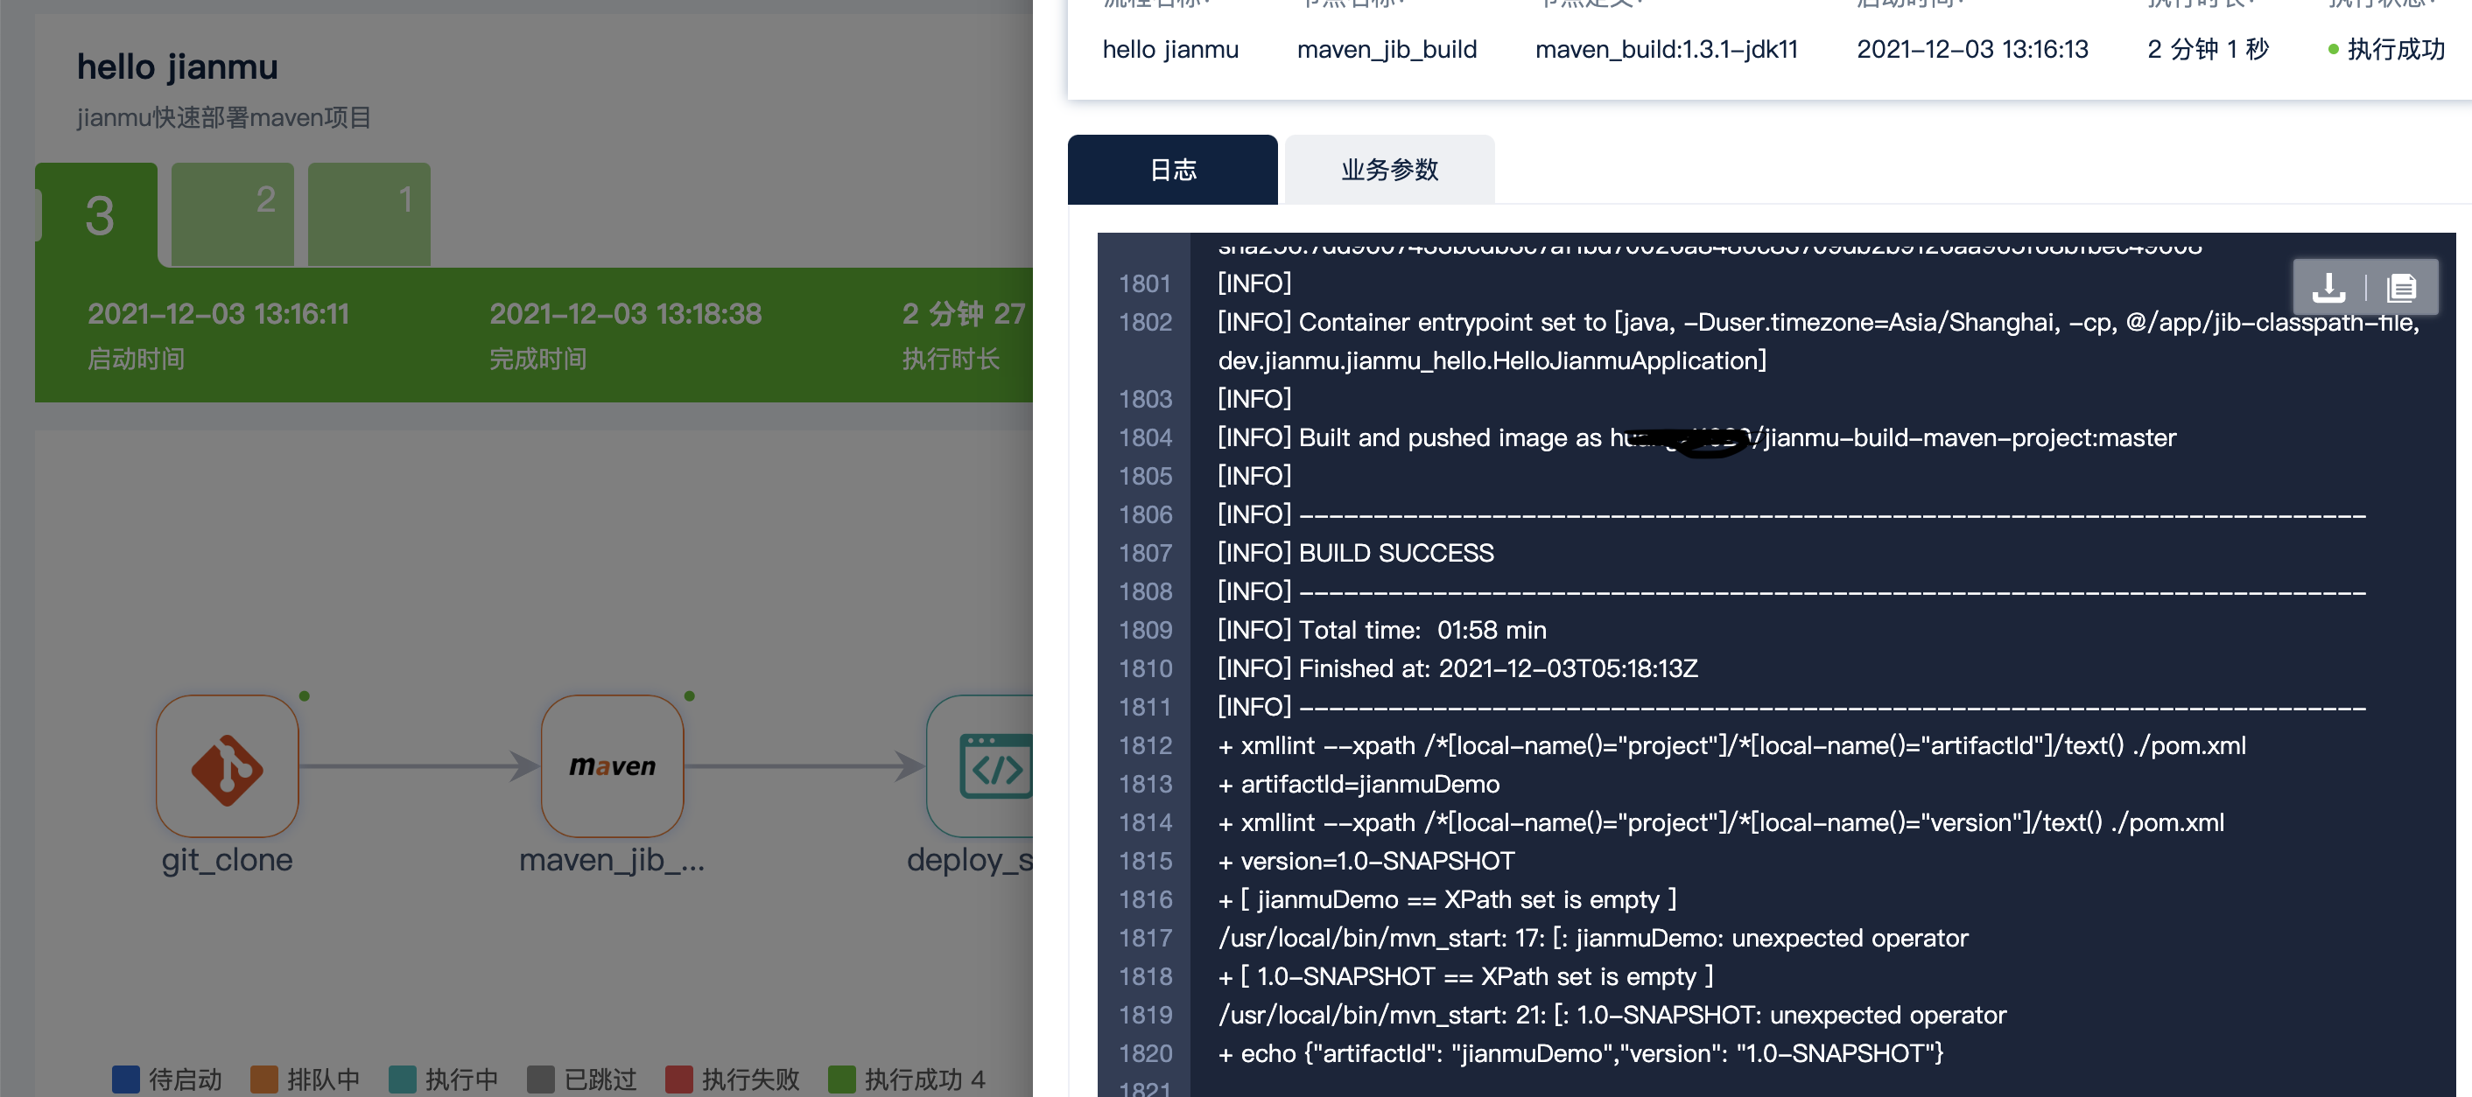The image size is (2472, 1097).
Task: Click the workflow name hello jianmu in drawer
Action: (1169, 49)
